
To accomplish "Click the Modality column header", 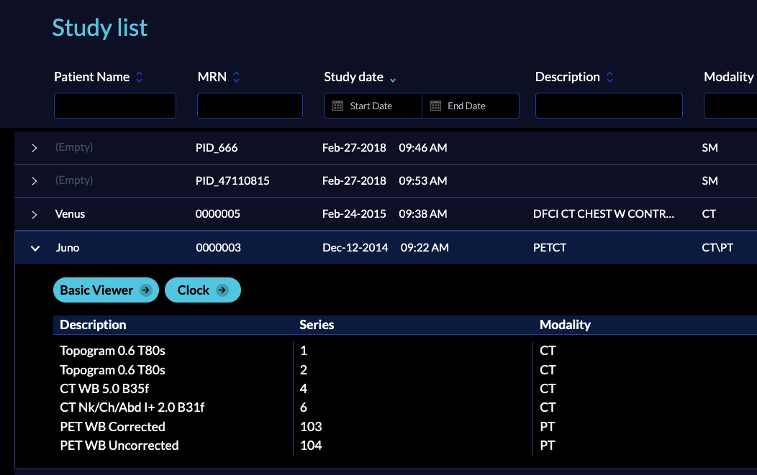I will click(x=728, y=77).
